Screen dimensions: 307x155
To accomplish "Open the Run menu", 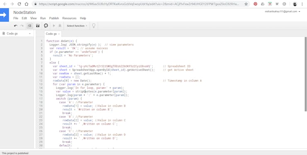I will click(43, 18).
